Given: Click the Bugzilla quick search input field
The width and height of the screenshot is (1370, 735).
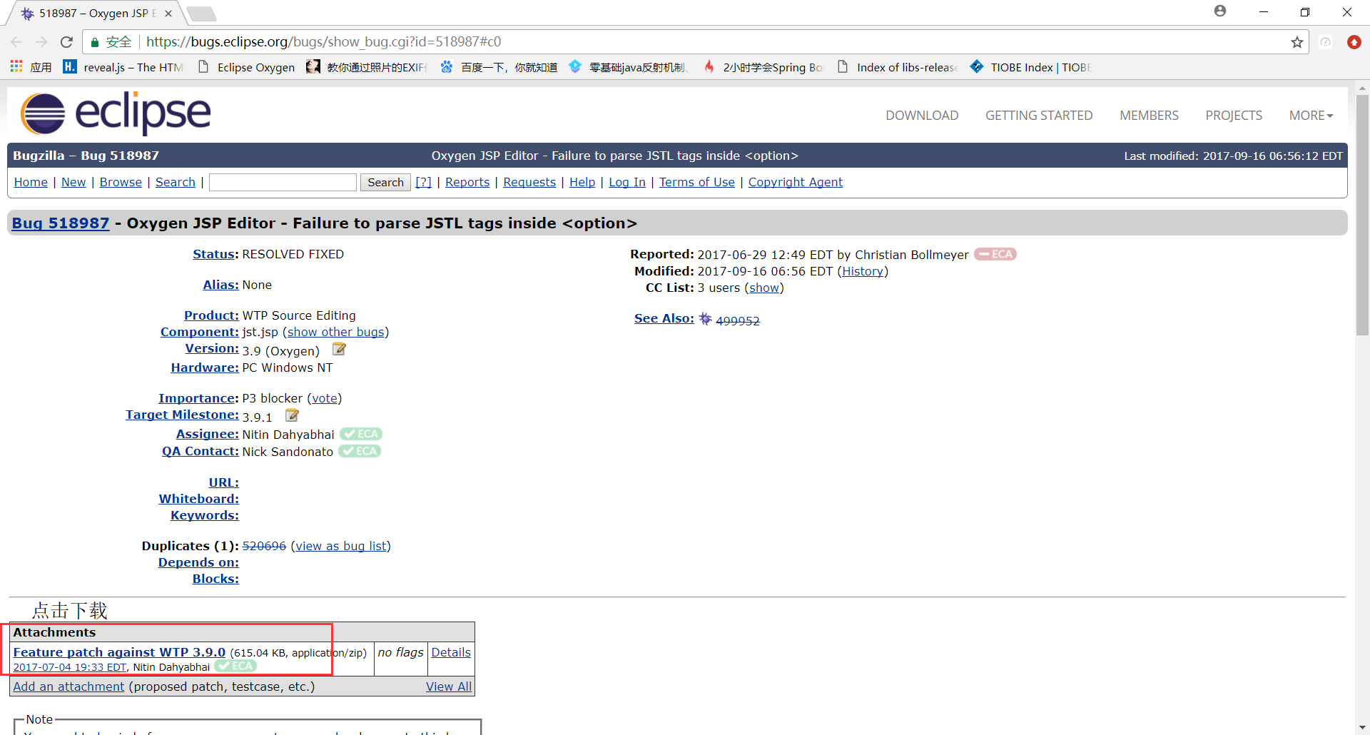Looking at the screenshot, I should [283, 182].
